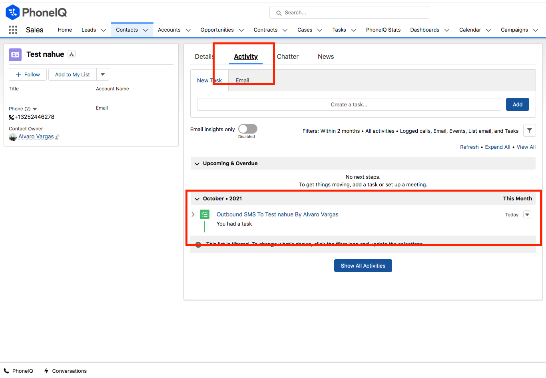The width and height of the screenshot is (546, 378).
Task: Select the New Task composer tab
Action: (x=209, y=80)
